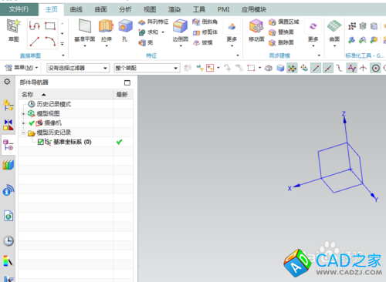Open the selection filter dropdown
This screenshot has width=386, height=282.
78,68
